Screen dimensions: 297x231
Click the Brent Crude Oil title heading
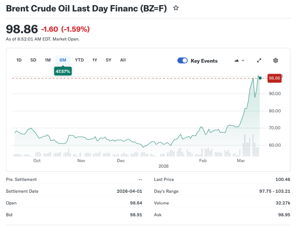[x=86, y=8]
